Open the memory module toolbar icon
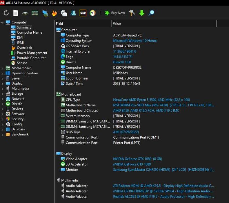 point(35,13)
